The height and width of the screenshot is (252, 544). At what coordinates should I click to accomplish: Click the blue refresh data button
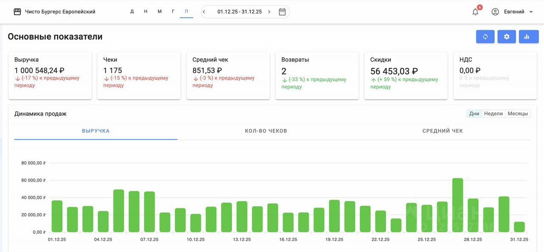pyautogui.click(x=485, y=36)
